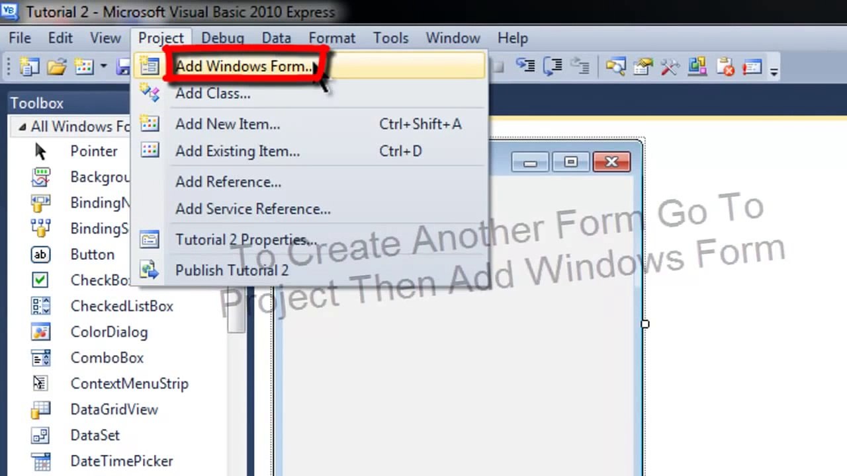Image resolution: width=847 pixels, height=476 pixels.
Task: Open the Debug menu
Action: pos(223,38)
